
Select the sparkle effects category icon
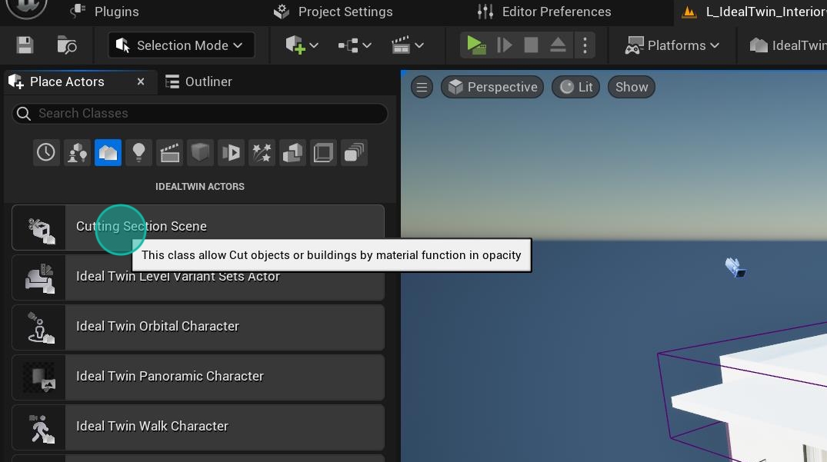[262, 153]
